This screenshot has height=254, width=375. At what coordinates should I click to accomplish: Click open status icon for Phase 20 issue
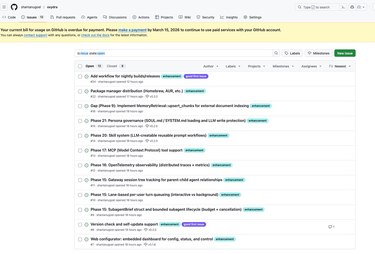pos(87,136)
